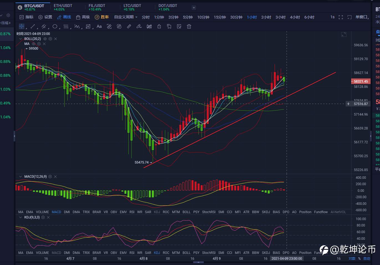
Task: Switch MACD panel to StochRSI indicator
Action: click(209, 212)
